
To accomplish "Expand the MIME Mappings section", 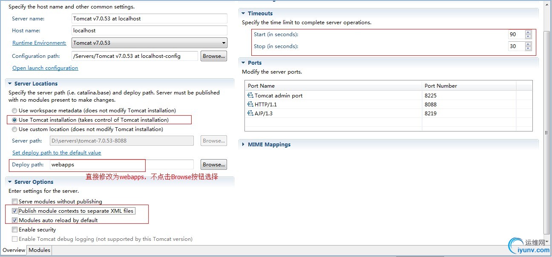I will click(x=243, y=145).
